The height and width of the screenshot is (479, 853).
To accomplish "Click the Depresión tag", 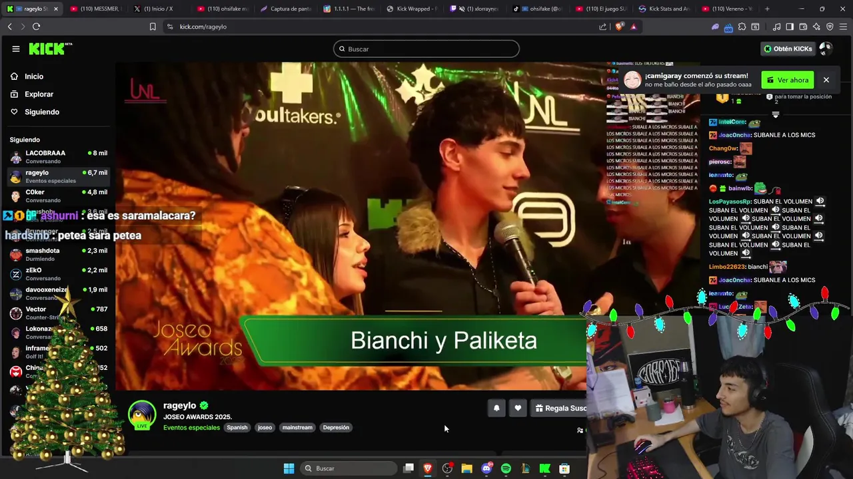I will (336, 428).
